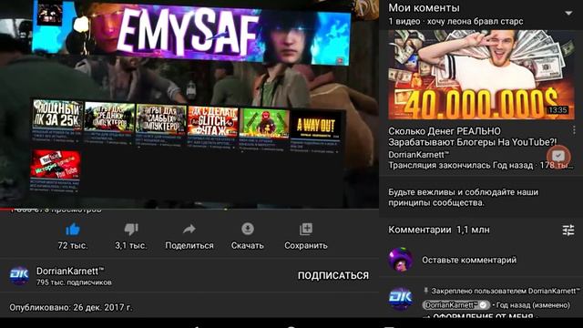Tap Поделиться label under share icon
The image size is (583, 328).
189,245
